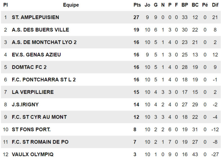Viewport: 221px width, 163px height.
Task: Click the Pts column header
Action: point(137,5)
